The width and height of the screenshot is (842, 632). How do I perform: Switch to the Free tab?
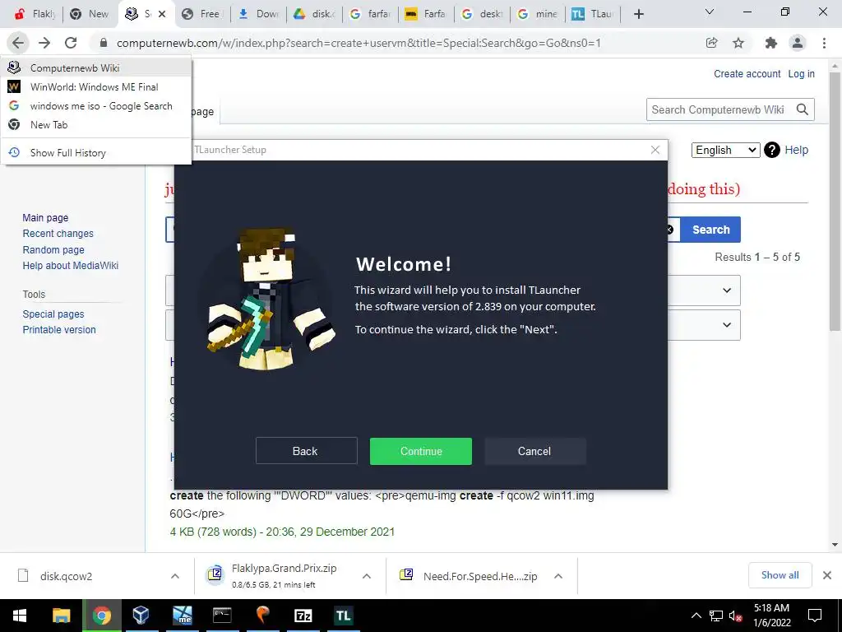coord(203,14)
